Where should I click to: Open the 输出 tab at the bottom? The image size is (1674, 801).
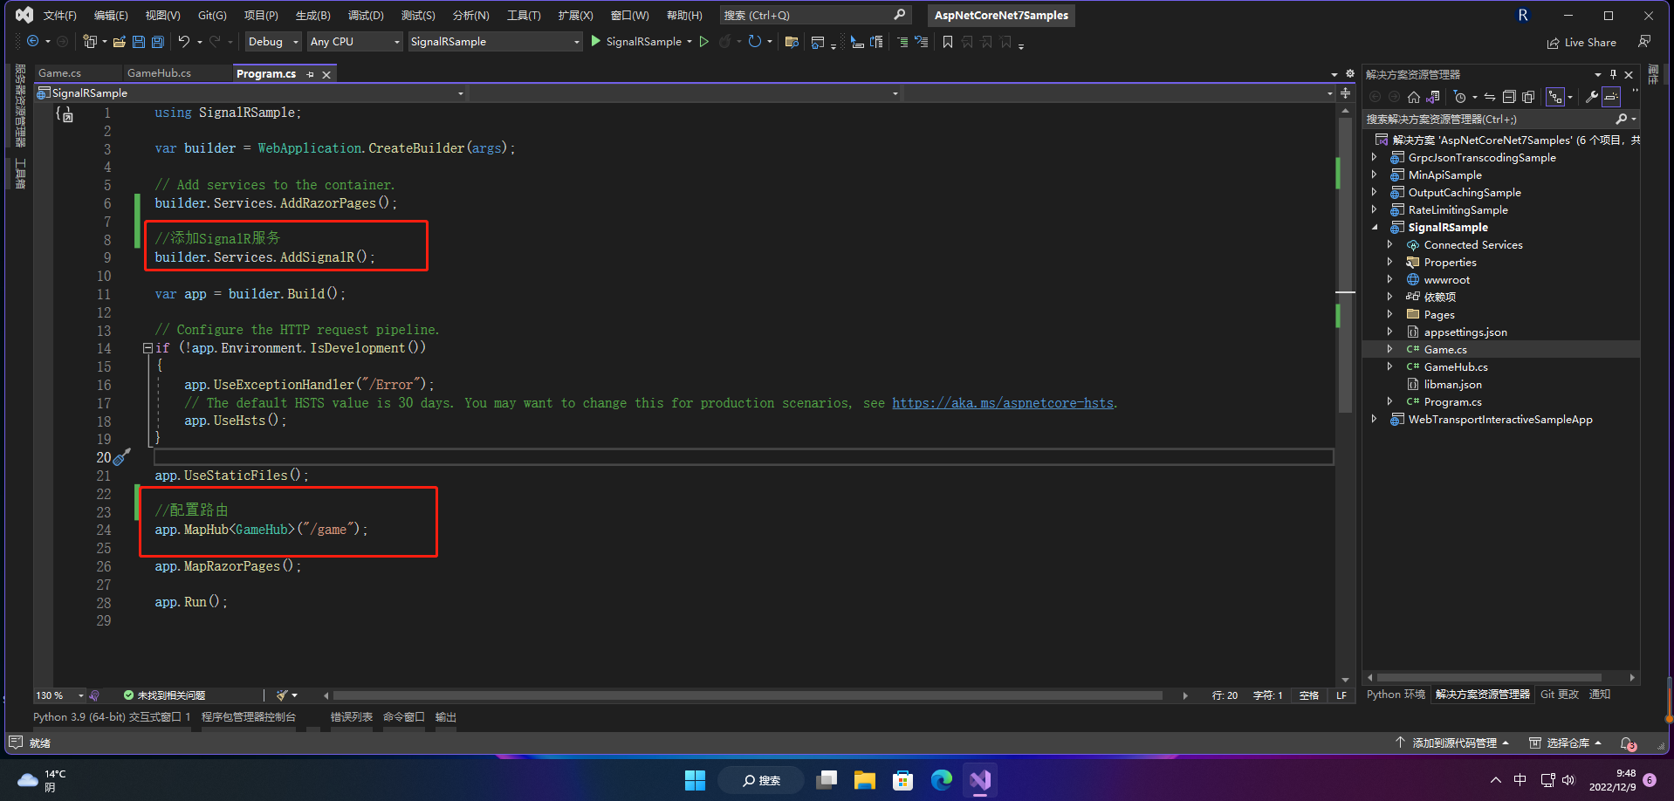[446, 717]
